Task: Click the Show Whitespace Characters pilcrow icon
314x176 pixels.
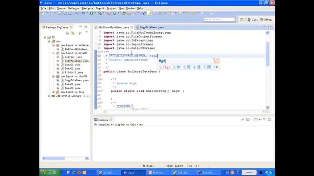Action: [x=165, y=13]
